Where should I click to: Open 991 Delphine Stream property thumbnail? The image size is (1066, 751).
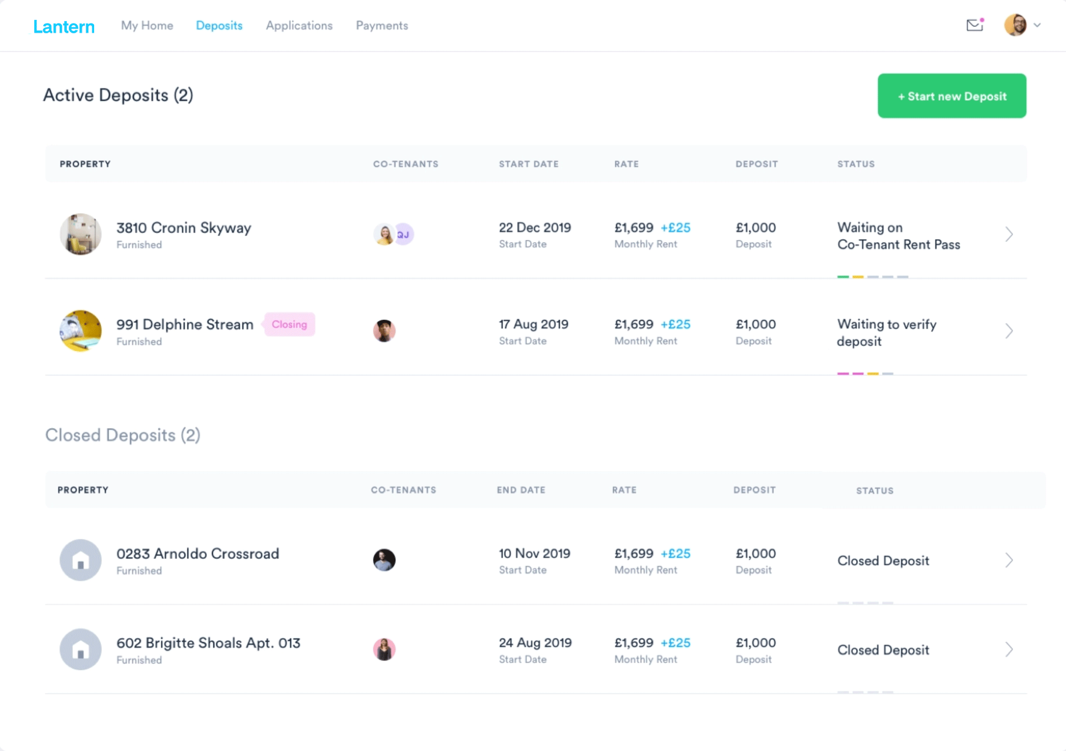click(81, 331)
